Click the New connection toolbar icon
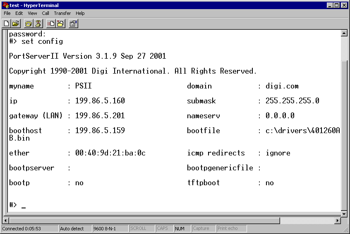Image resolution: width=350 pixels, height=234 pixels. (6, 24)
